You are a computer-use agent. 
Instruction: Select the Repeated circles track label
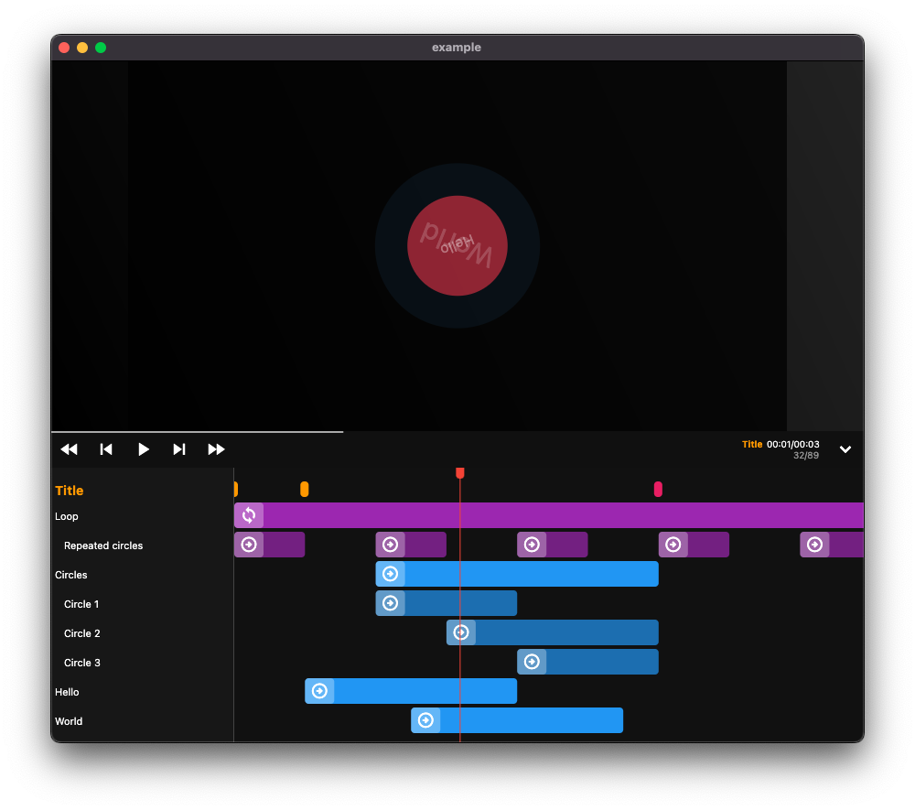pos(103,545)
